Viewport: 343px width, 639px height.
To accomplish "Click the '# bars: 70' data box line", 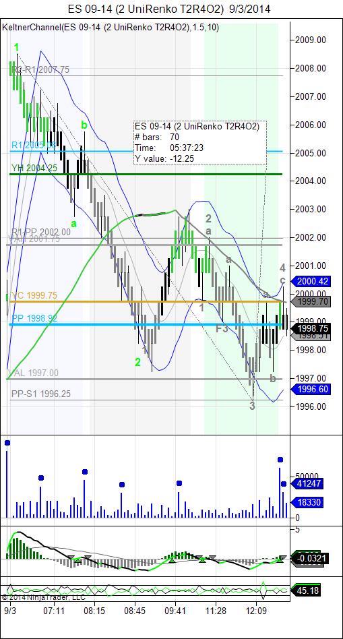I will [157, 137].
